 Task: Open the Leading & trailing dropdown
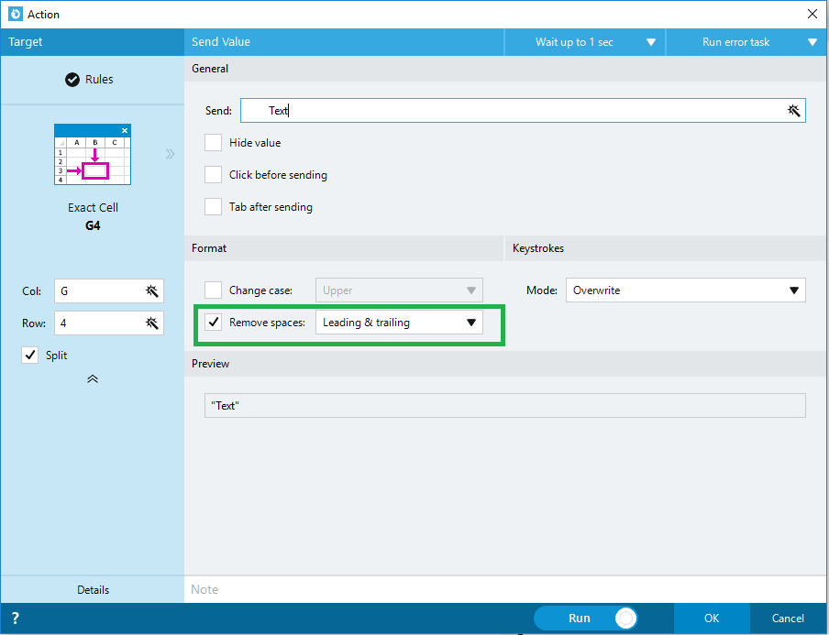tap(399, 323)
